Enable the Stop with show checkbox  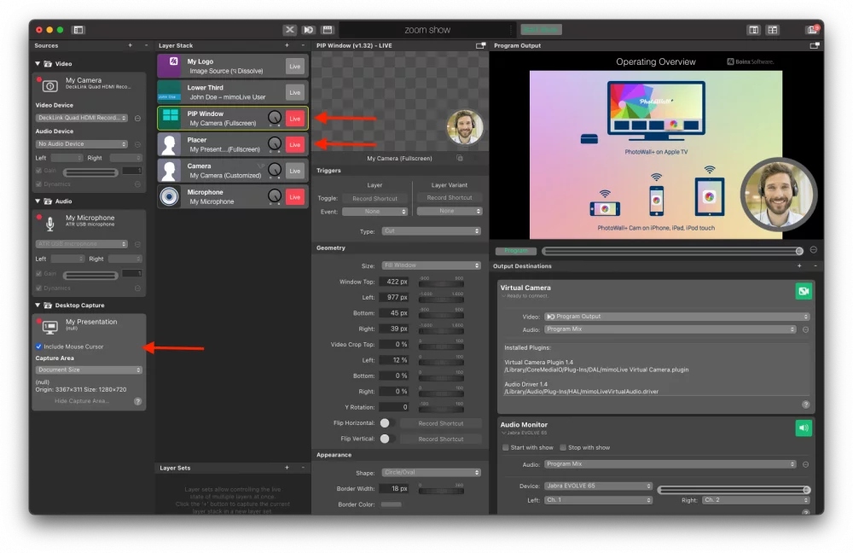click(x=563, y=447)
